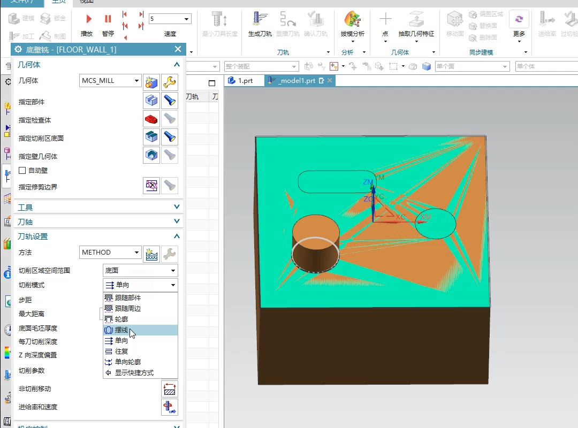The width and height of the screenshot is (578, 428).
Task: Click the 刀轨 column header
Action: pos(192,97)
